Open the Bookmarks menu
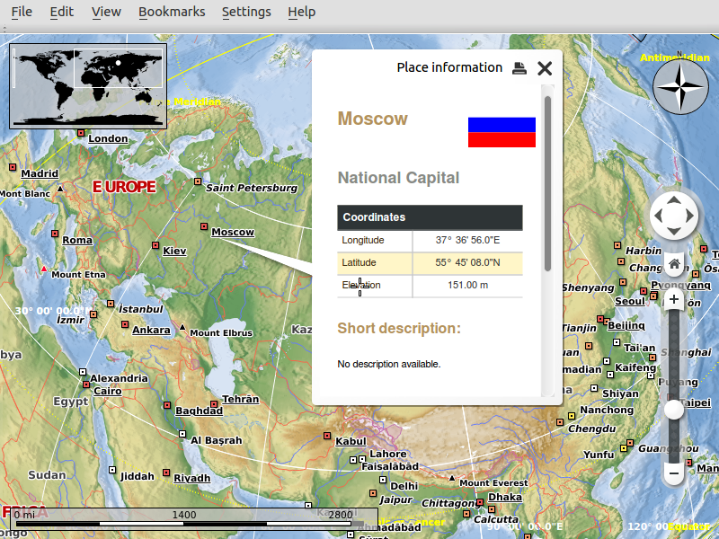 tap(172, 12)
